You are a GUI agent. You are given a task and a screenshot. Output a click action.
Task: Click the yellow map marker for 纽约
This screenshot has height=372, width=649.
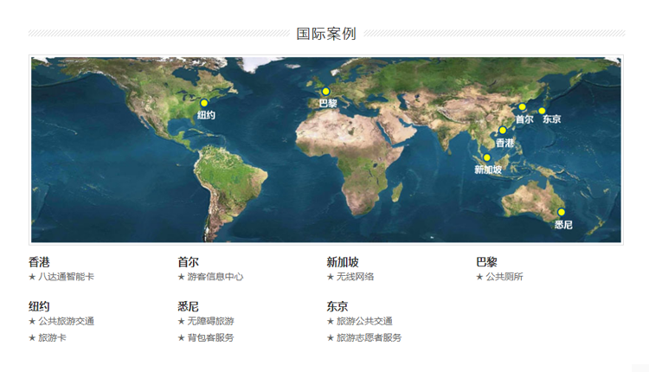pos(203,103)
